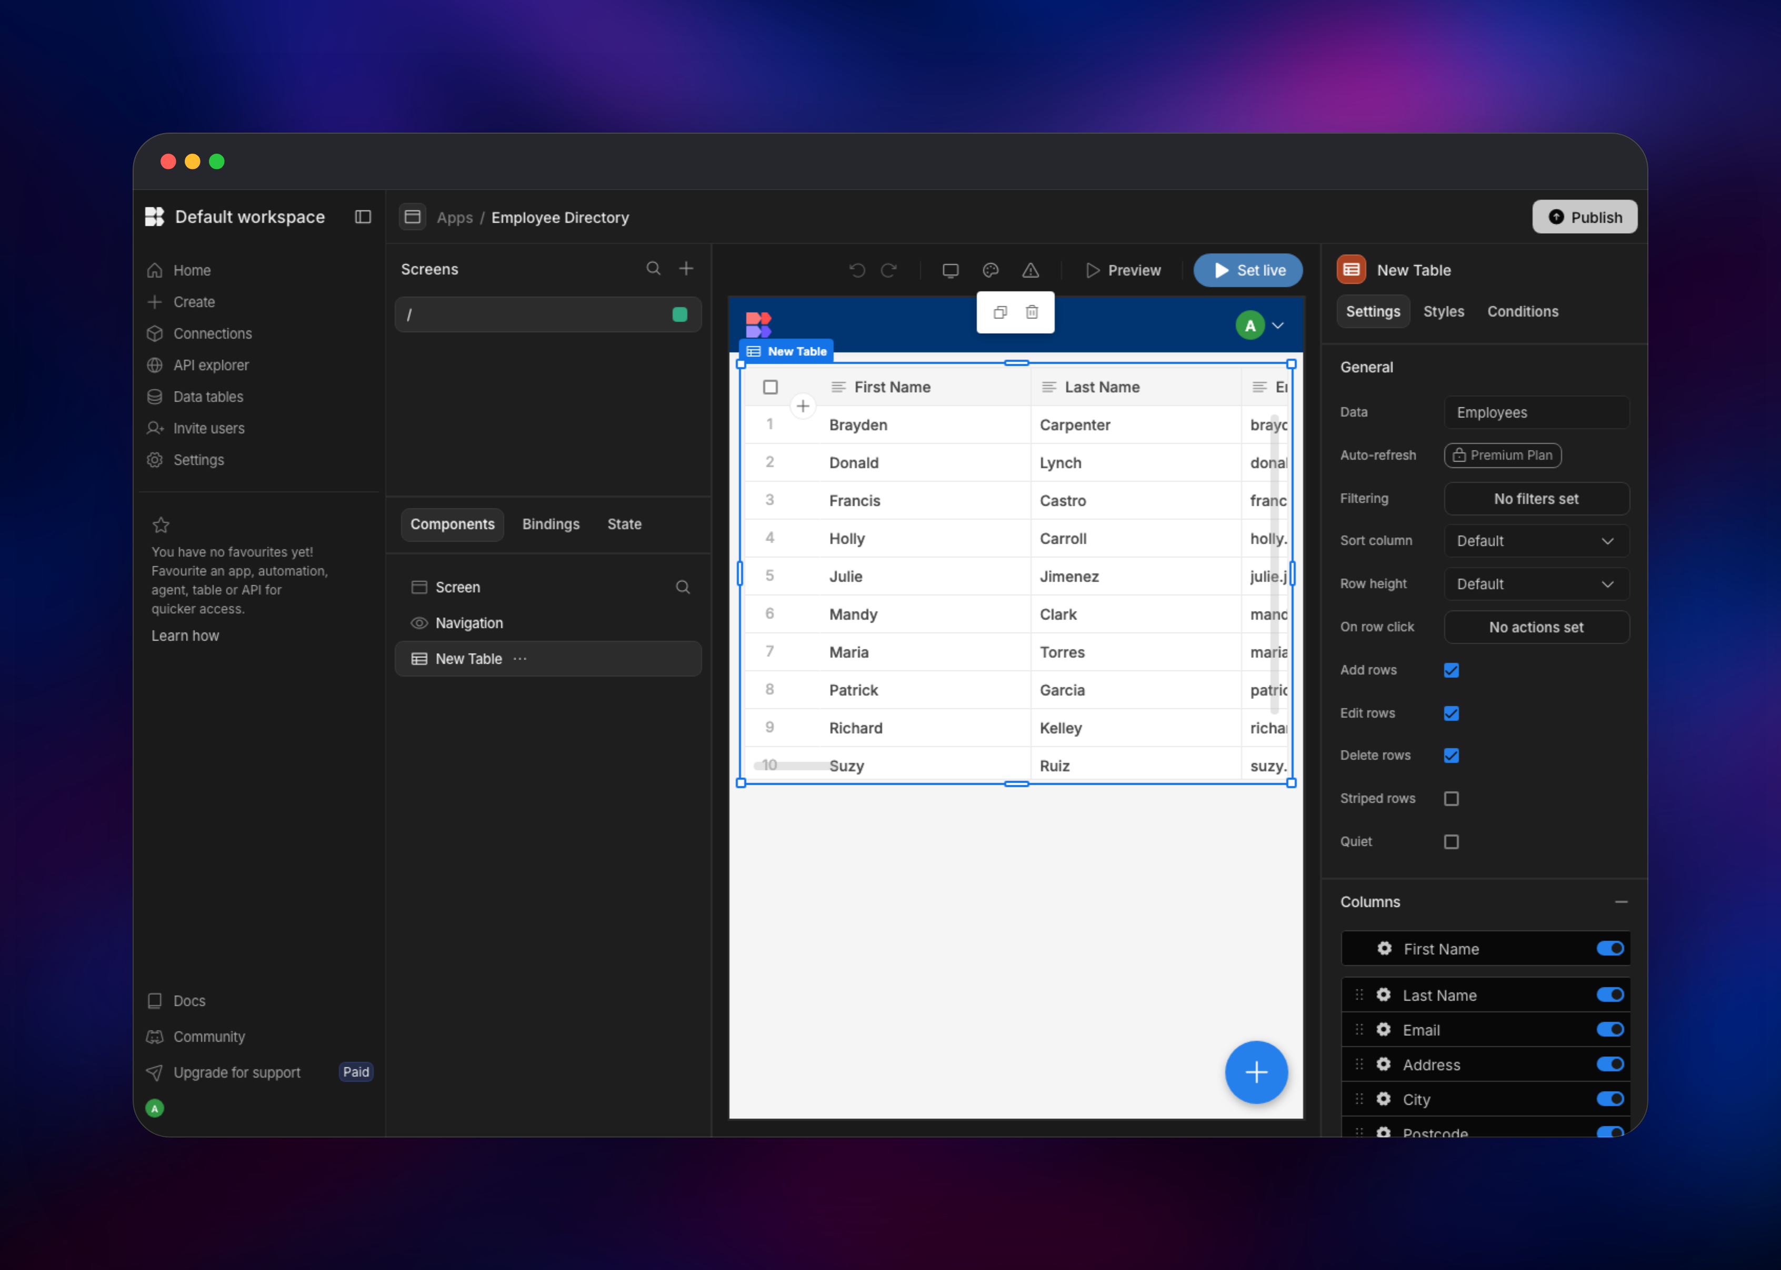Viewport: 1781px width, 1270px height.
Task: Open the Row height dropdown
Action: click(x=1536, y=584)
